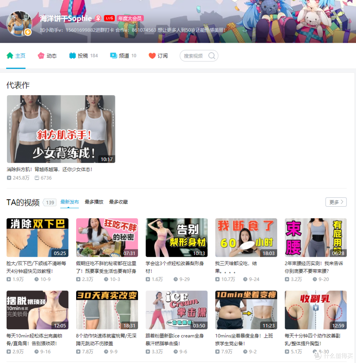
Task: Click play icon beside 7.9万 views
Action: click(x=218, y=352)
